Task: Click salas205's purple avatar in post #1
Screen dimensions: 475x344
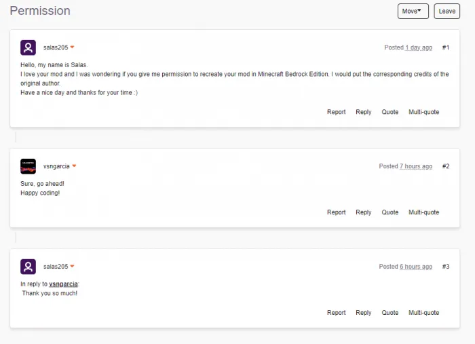Action: click(x=28, y=47)
